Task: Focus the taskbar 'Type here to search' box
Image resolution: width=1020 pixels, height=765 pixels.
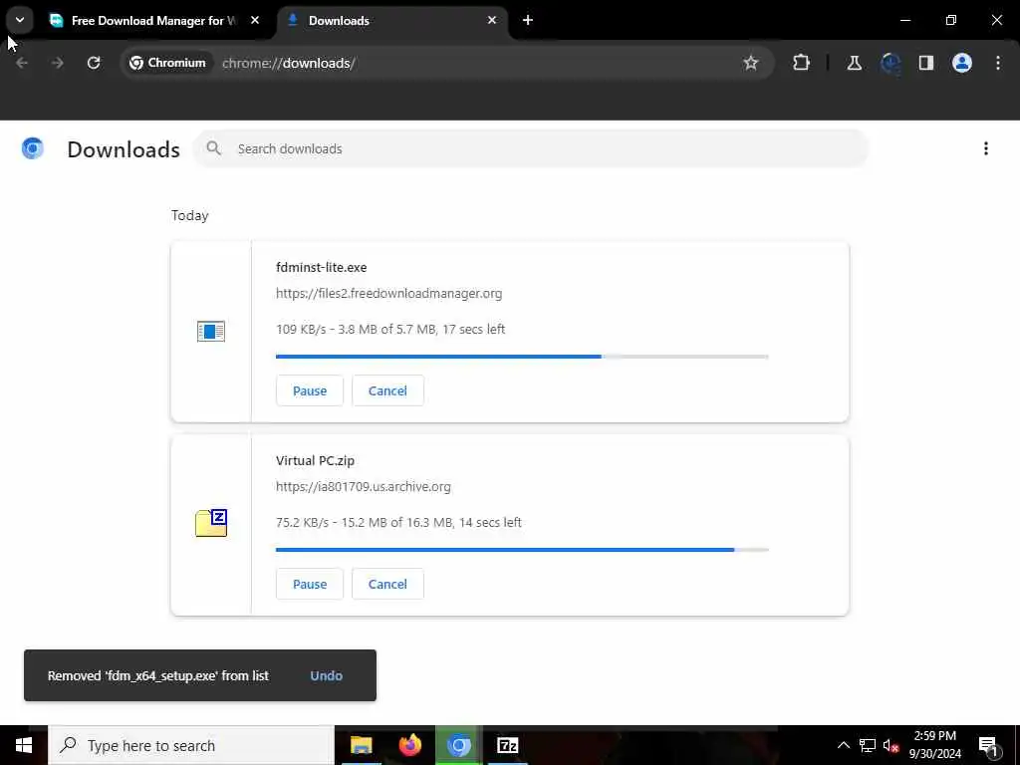Action: pos(191,745)
